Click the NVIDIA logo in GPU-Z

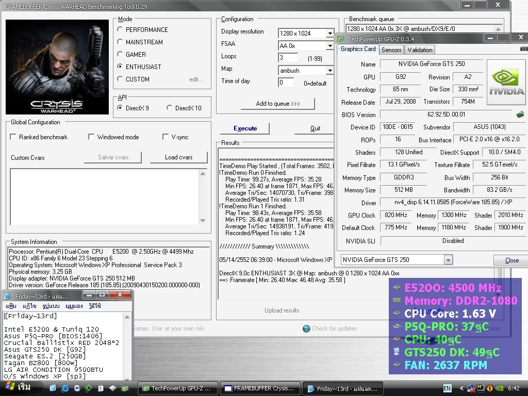(x=506, y=82)
